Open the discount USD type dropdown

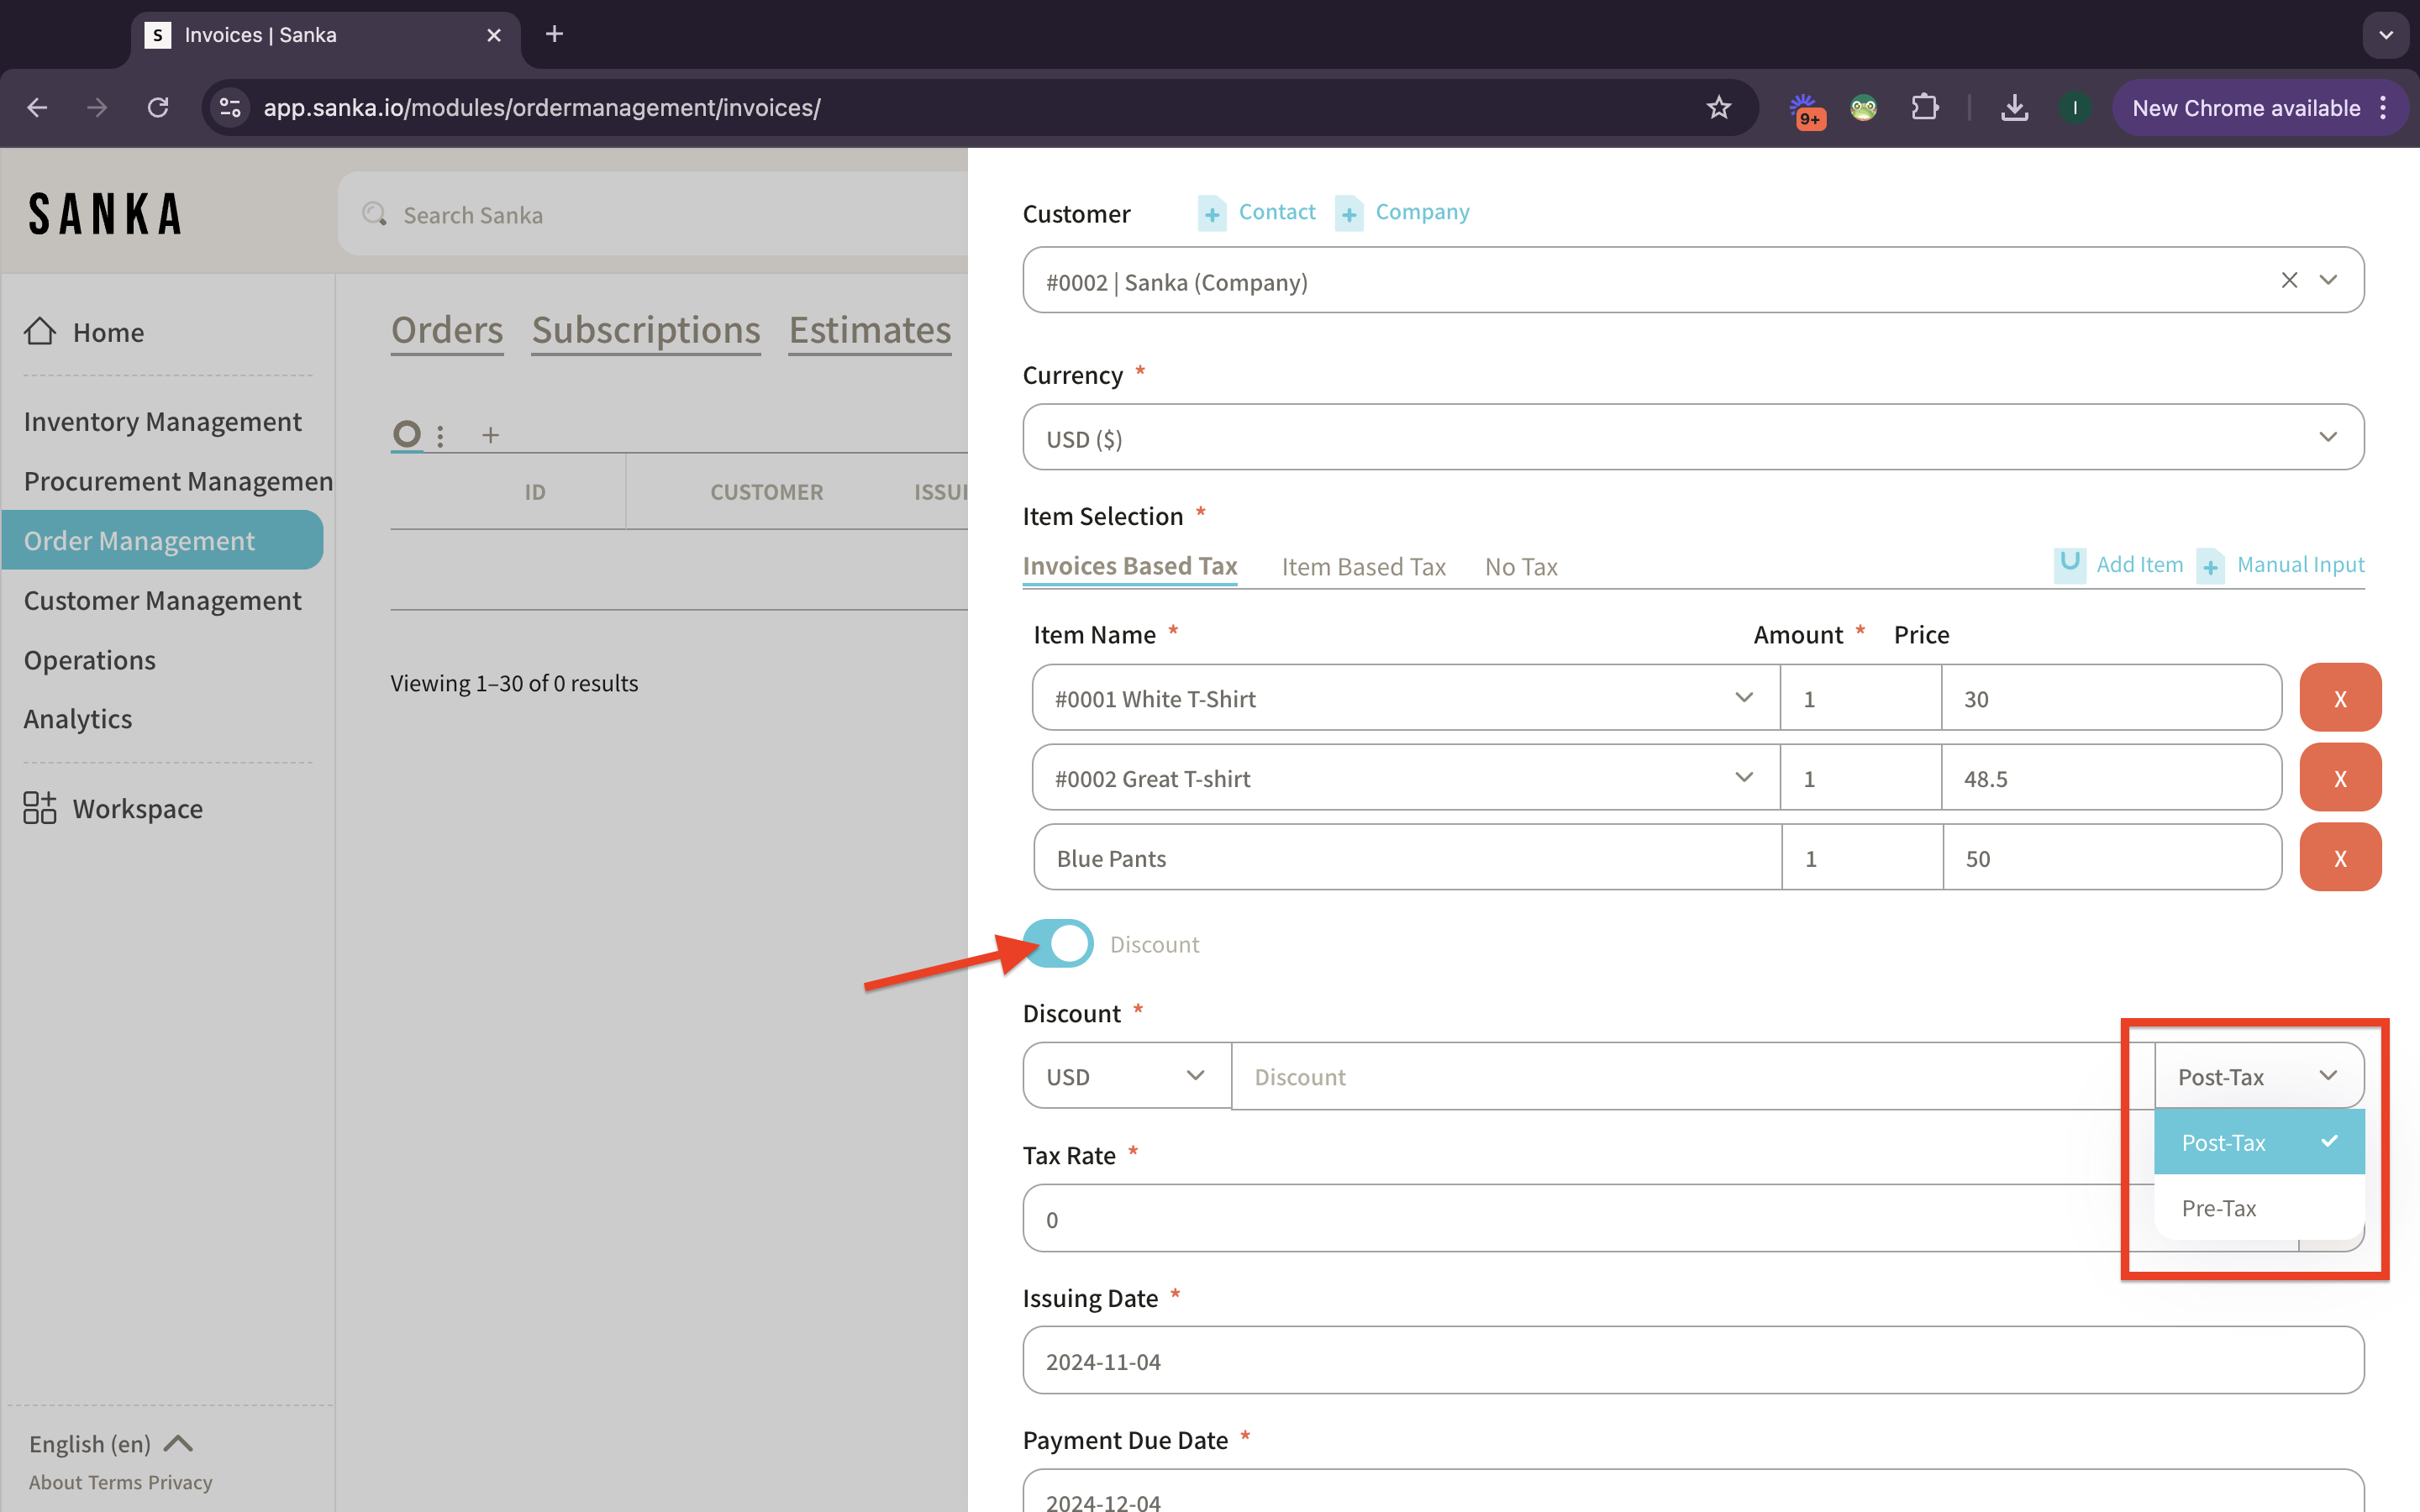(1125, 1076)
